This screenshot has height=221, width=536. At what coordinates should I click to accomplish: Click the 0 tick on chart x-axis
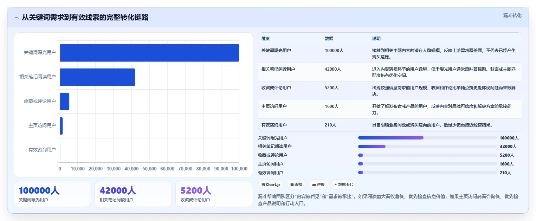(x=60, y=169)
